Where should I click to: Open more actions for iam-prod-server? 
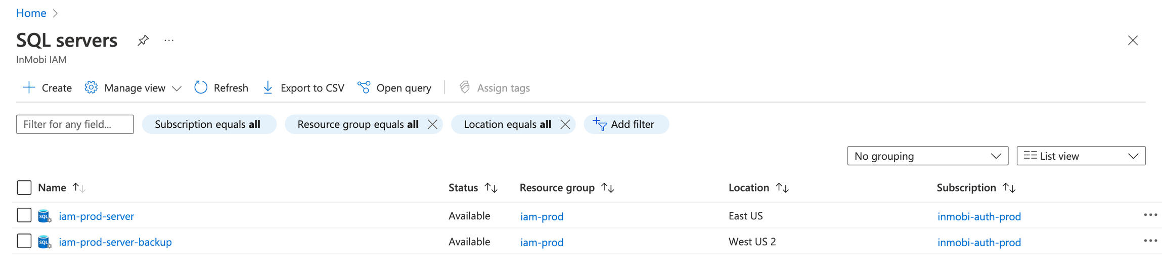pyautogui.click(x=1150, y=215)
